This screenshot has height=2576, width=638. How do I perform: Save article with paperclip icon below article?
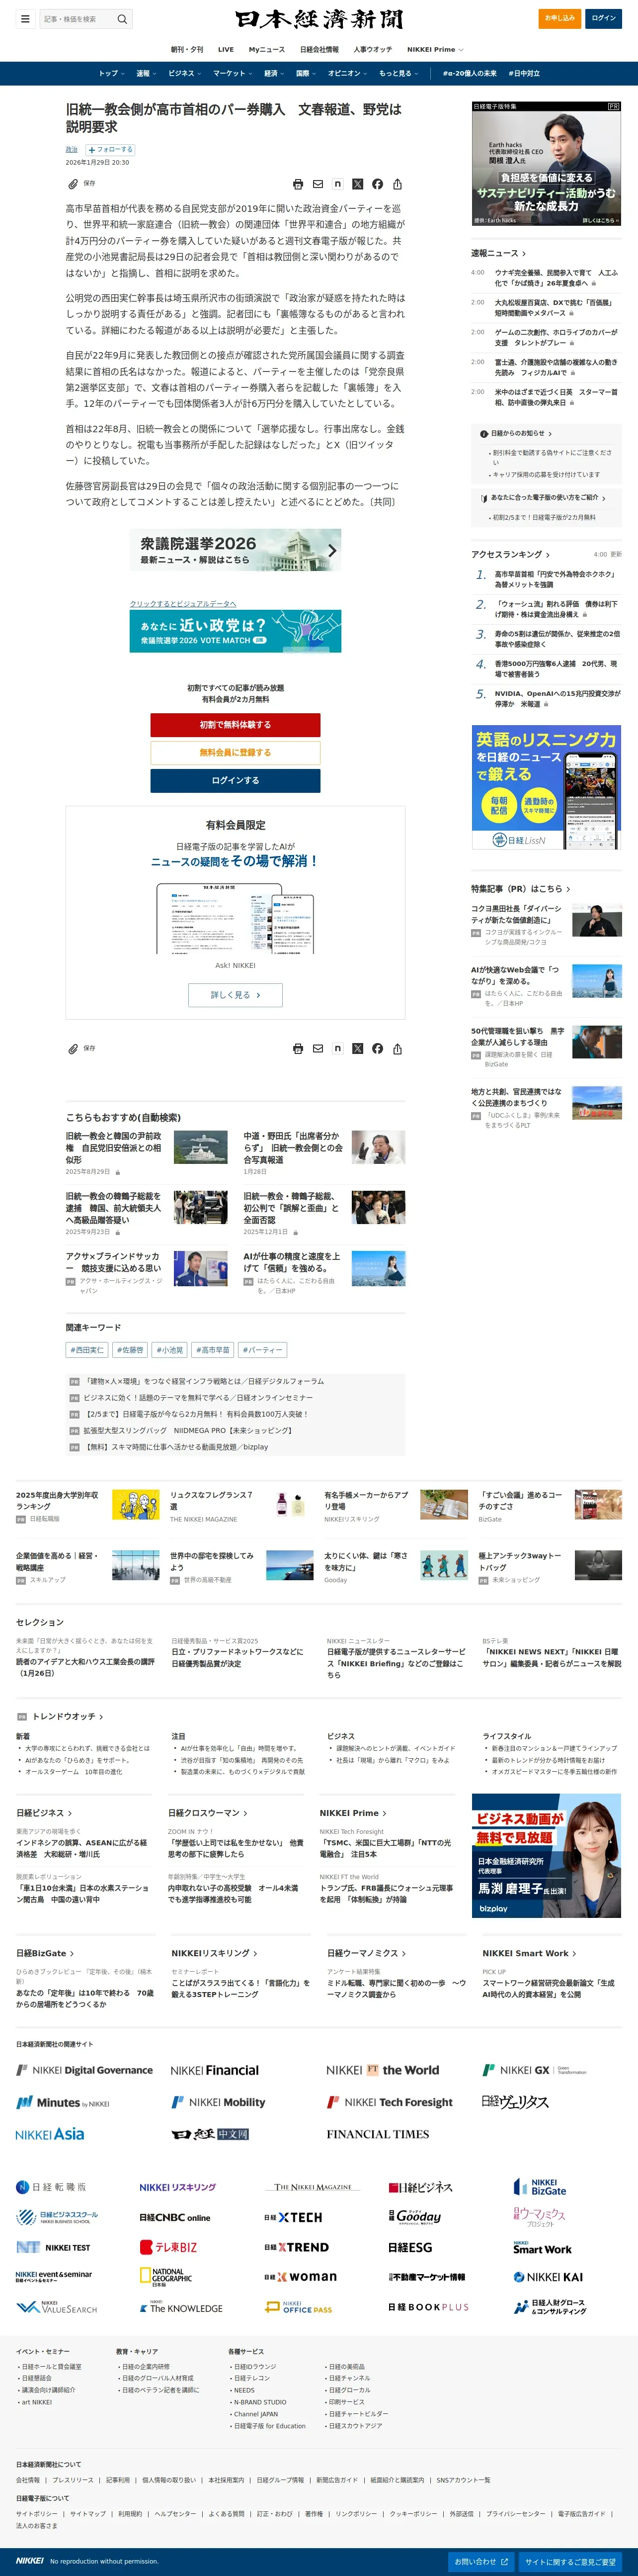tap(73, 1049)
